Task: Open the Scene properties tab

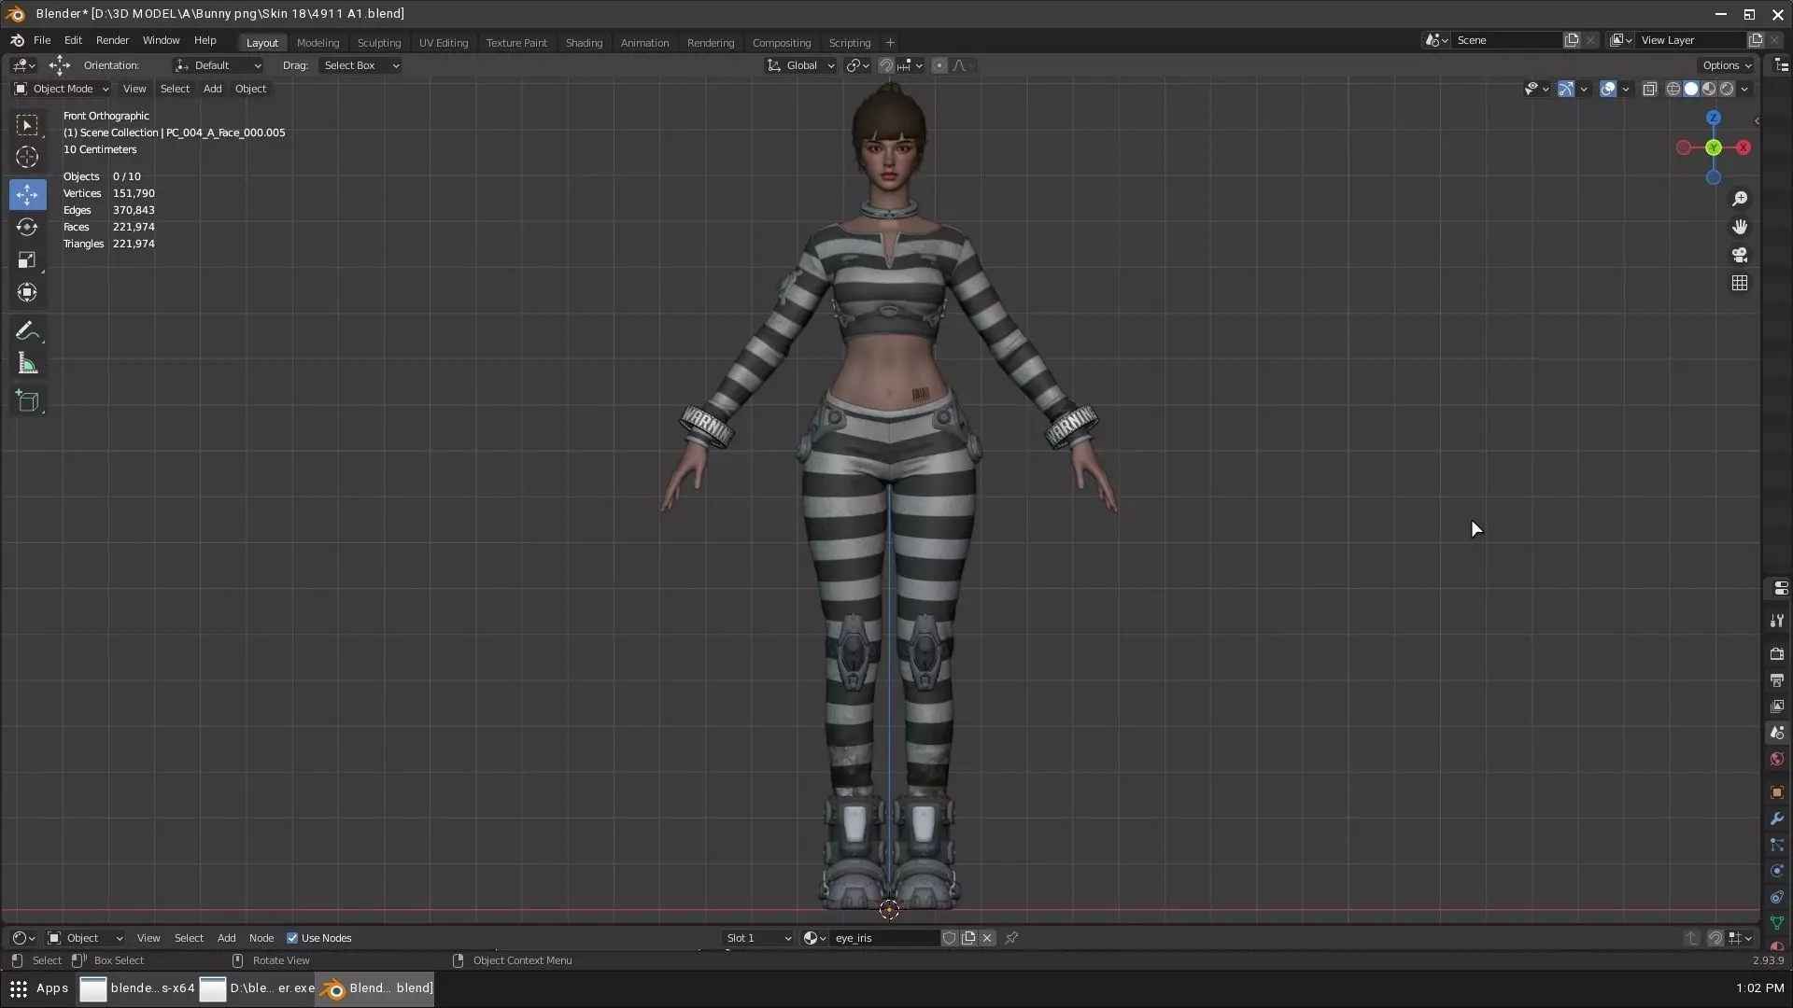Action: coord(1776,733)
